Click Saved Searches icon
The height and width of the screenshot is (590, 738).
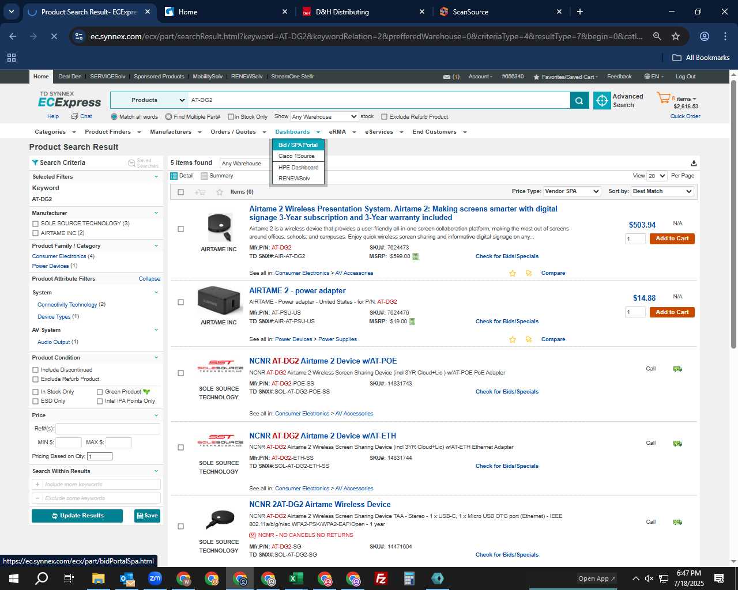(x=131, y=163)
